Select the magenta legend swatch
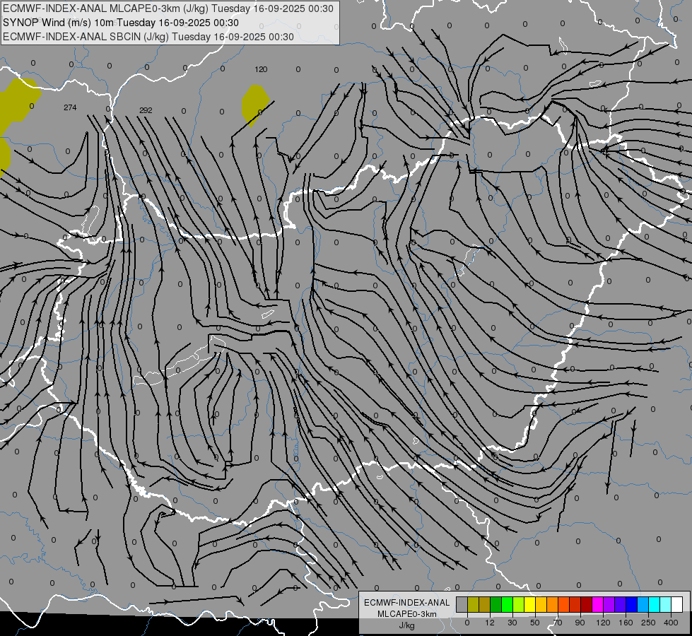Viewport: 692px width, 636px height. 598,604
